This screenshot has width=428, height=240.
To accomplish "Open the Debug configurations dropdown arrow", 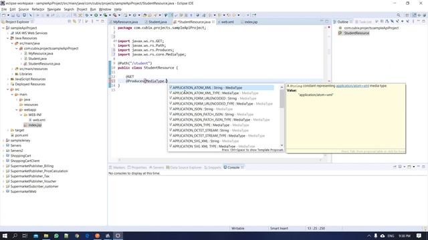I will (x=91, y=15).
